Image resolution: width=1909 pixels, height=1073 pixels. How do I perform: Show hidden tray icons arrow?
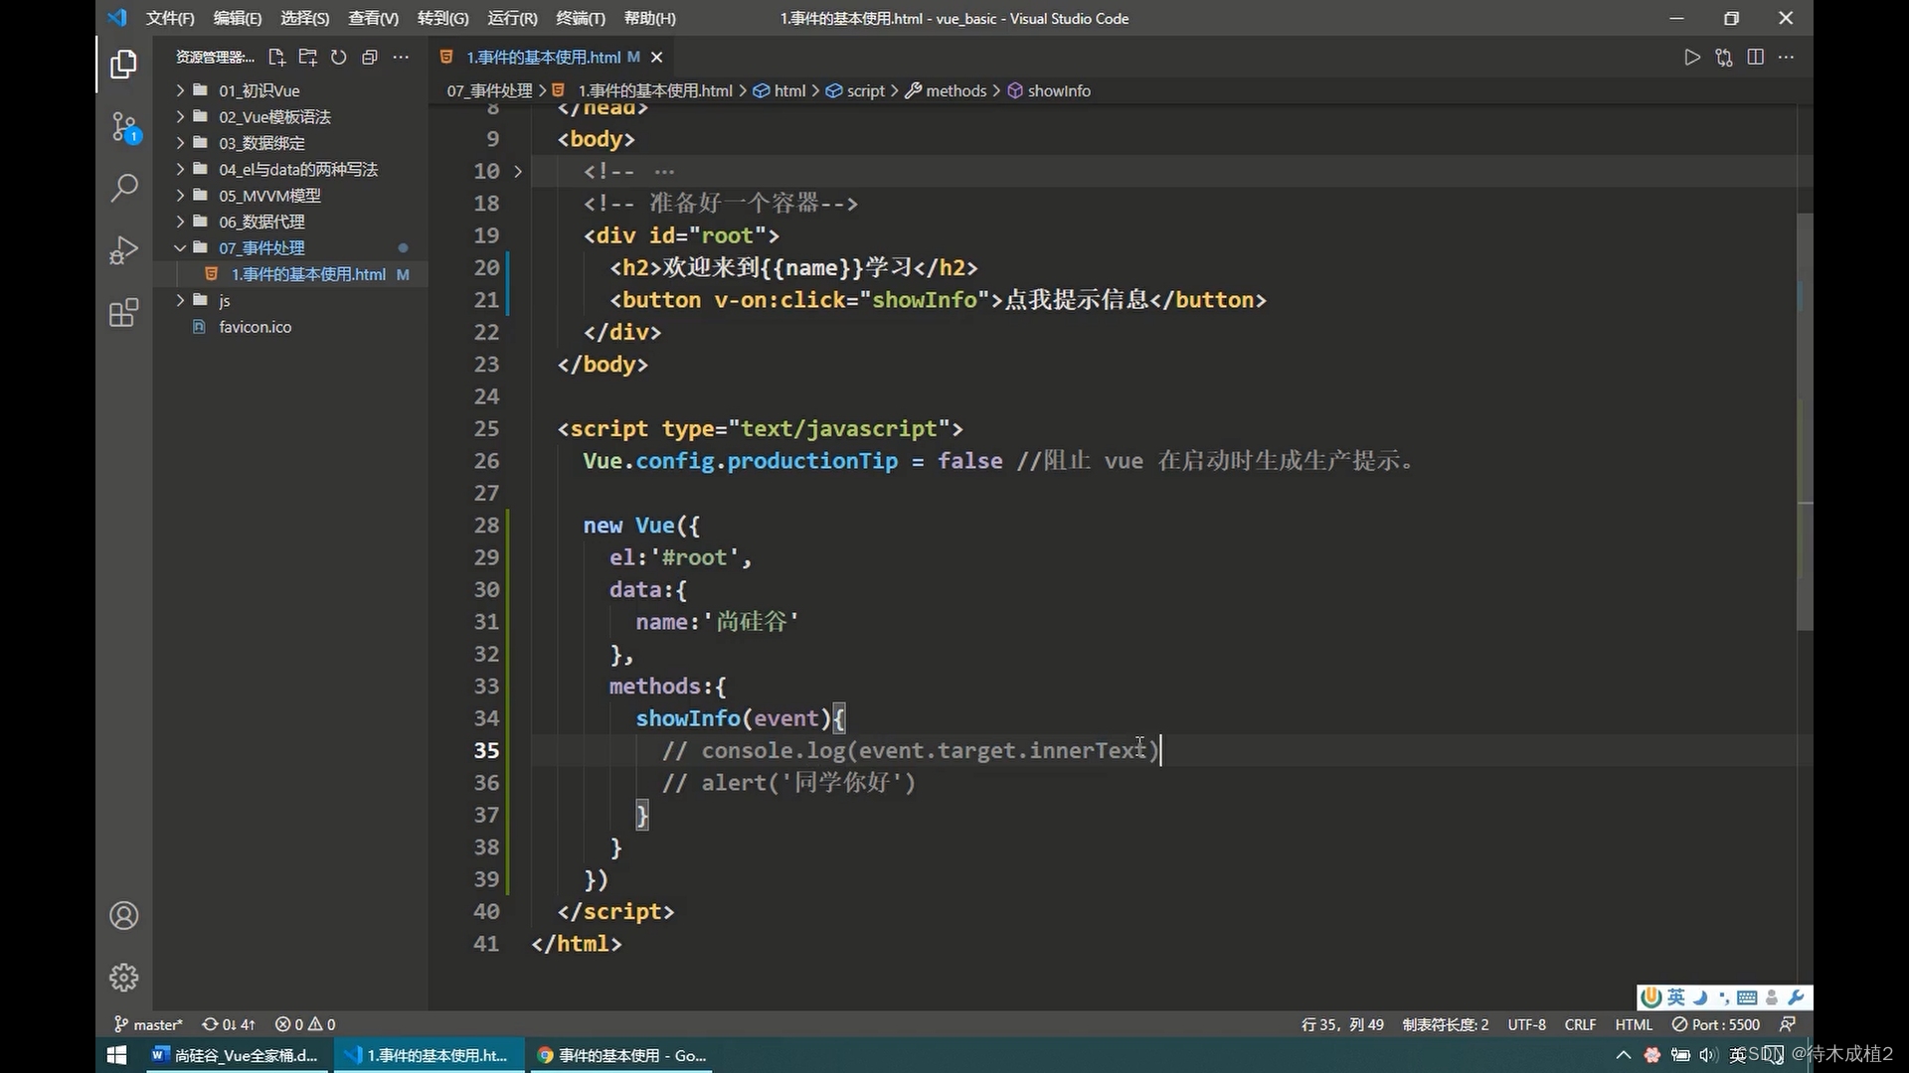(1624, 1055)
